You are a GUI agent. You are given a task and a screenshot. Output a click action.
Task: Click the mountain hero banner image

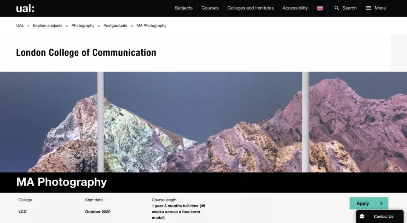203,122
